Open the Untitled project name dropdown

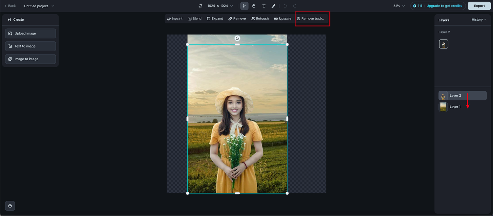[39, 6]
